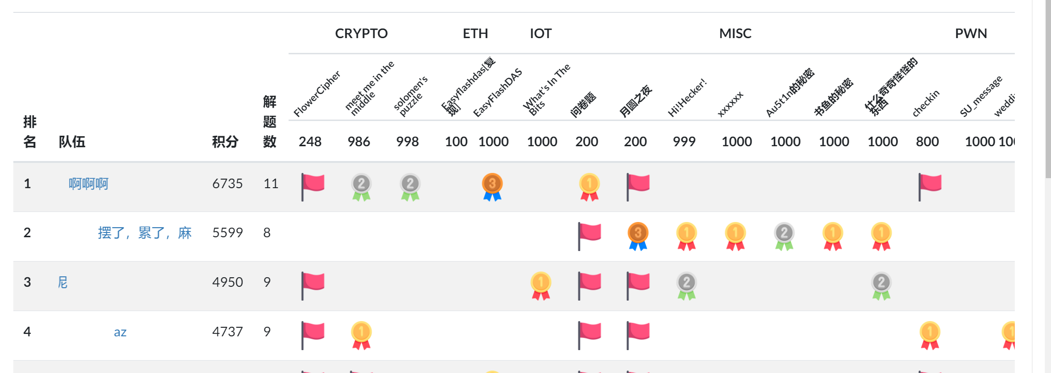
Task: Click rank 2 team's gold medal under xxxxxx
Action: [735, 236]
